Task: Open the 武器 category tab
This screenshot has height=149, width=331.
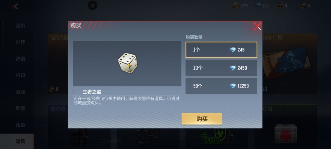Action: (x=20, y=108)
